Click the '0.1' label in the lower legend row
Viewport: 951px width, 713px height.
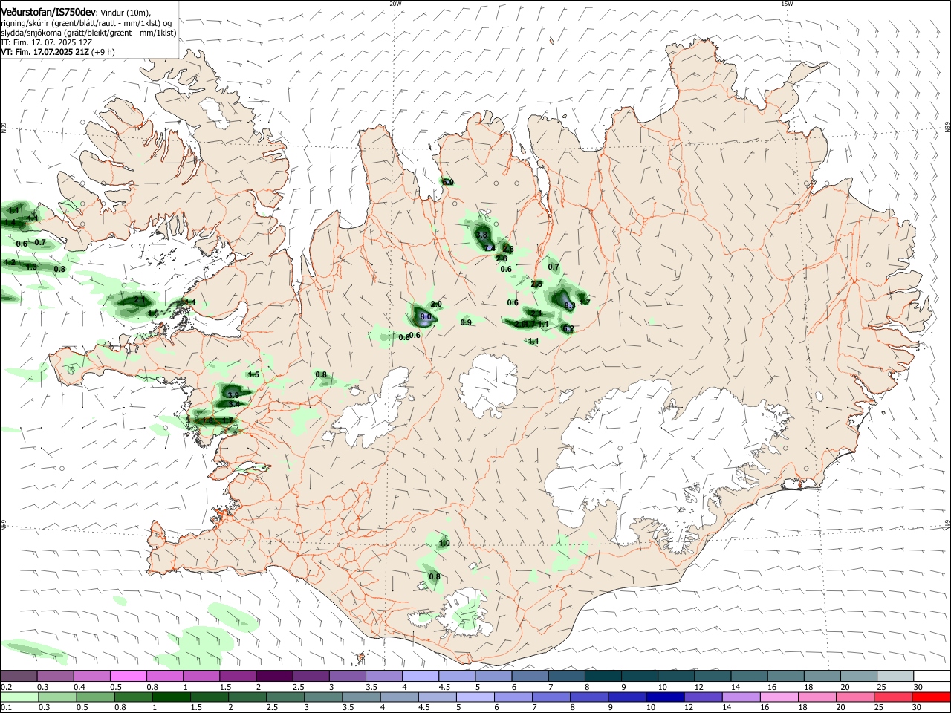6,708
